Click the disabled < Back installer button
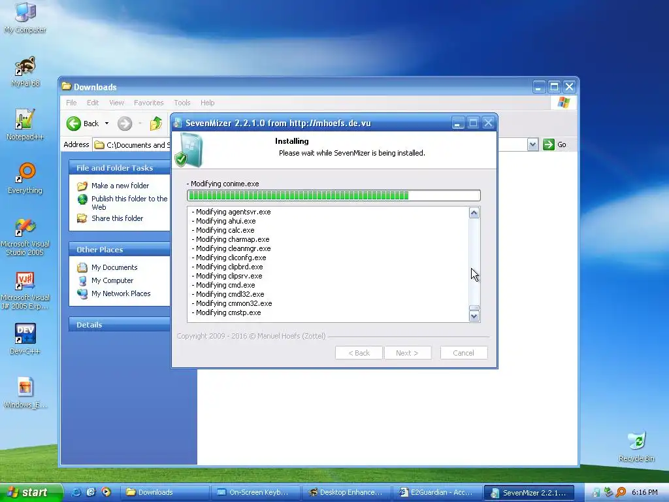 [x=359, y=353]
